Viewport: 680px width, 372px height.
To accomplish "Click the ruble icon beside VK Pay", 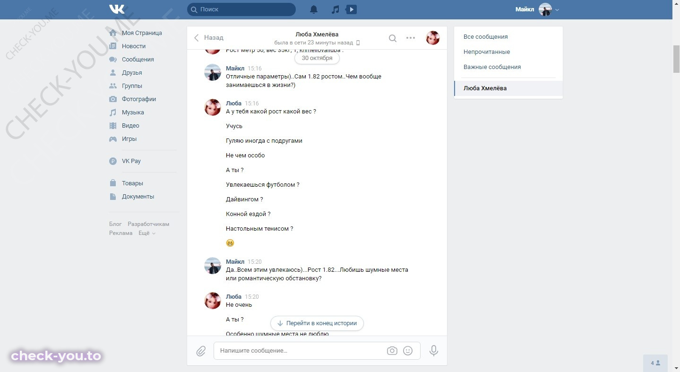I will (113, 161).
